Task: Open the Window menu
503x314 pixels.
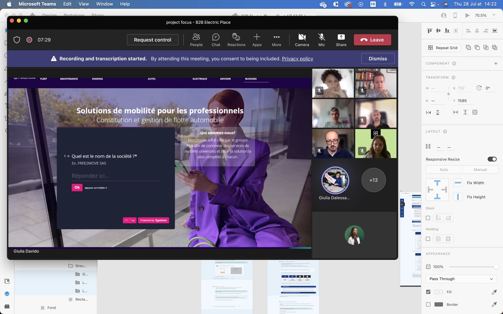Action: click(104, 4)
